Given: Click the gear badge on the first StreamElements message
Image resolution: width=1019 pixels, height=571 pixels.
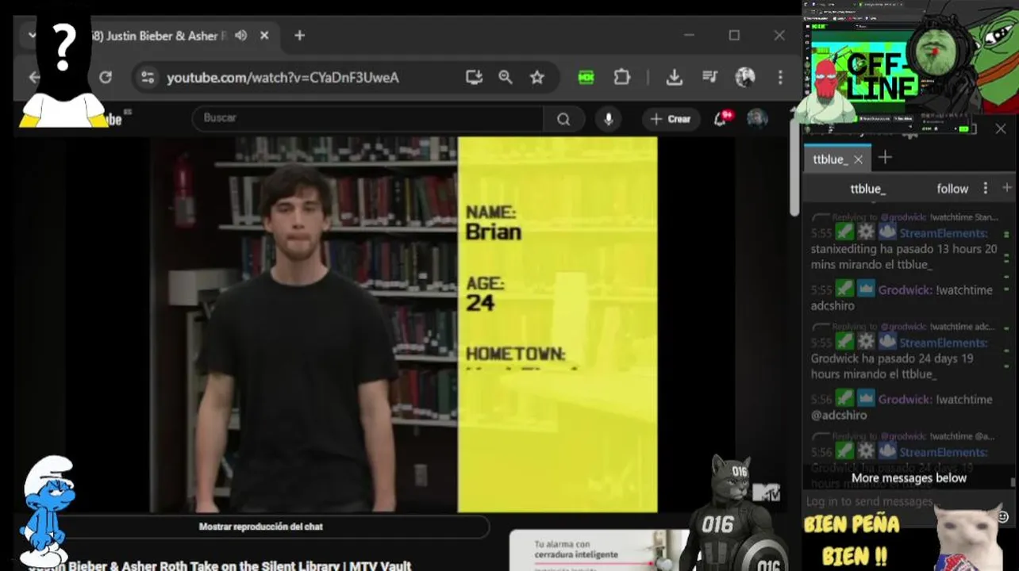Looking at the screenshot, I should (x=865, y=232).
